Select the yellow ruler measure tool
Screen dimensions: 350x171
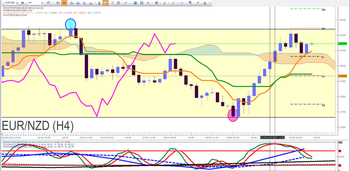pos(126,3)
